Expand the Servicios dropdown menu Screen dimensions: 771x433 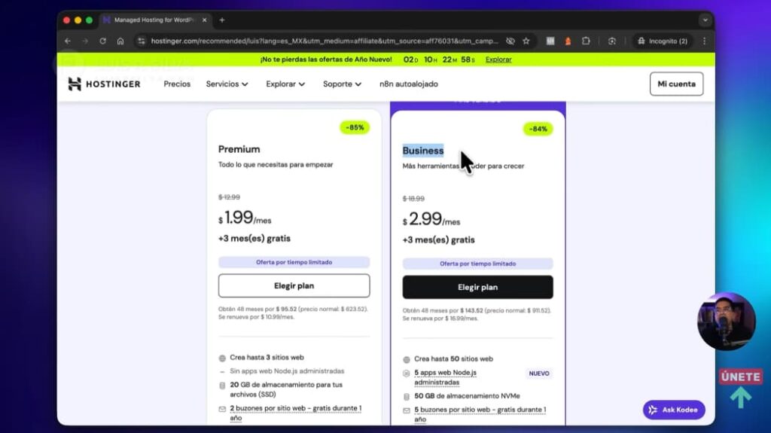tap(227, 84)
